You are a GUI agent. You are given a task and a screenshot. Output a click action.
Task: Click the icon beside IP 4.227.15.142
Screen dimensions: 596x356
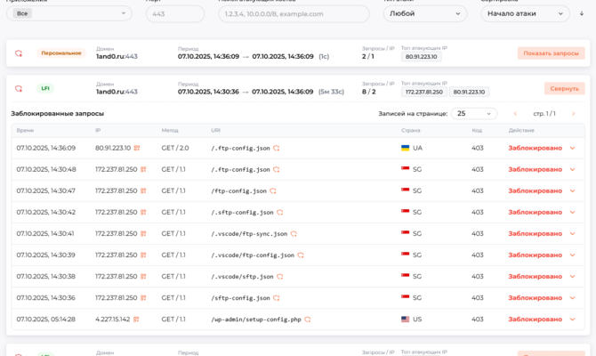(x=136, y=319)
